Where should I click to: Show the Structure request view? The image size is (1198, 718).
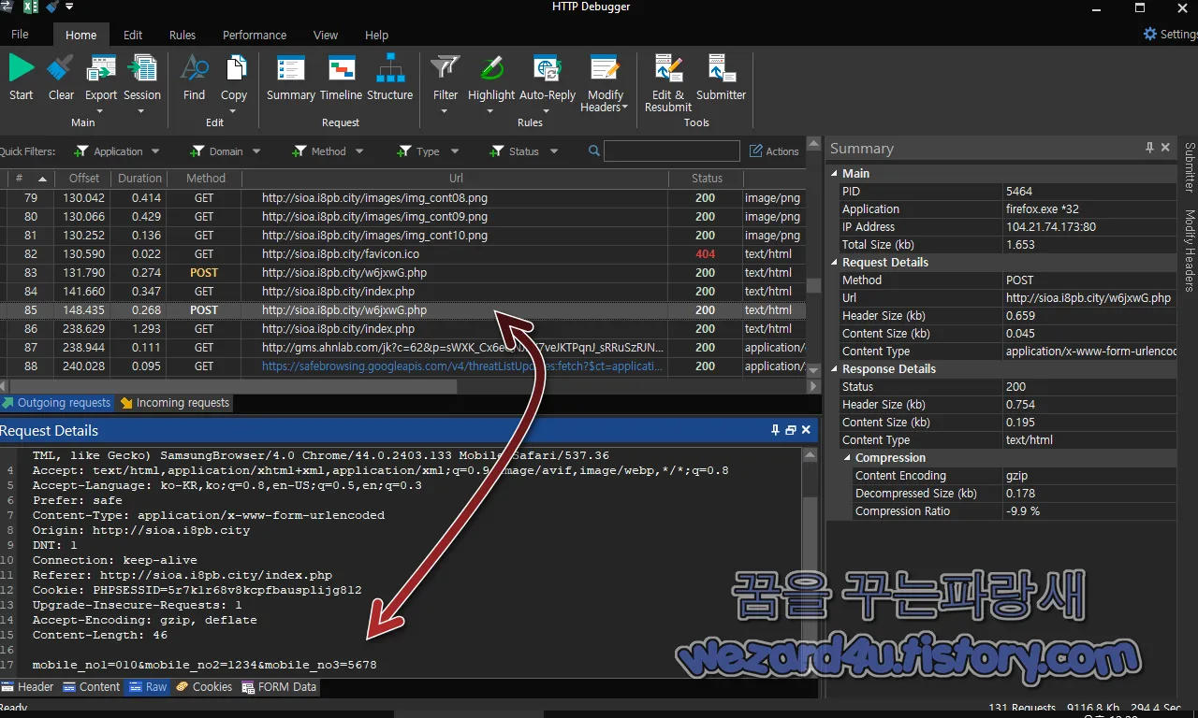[390, 77]
